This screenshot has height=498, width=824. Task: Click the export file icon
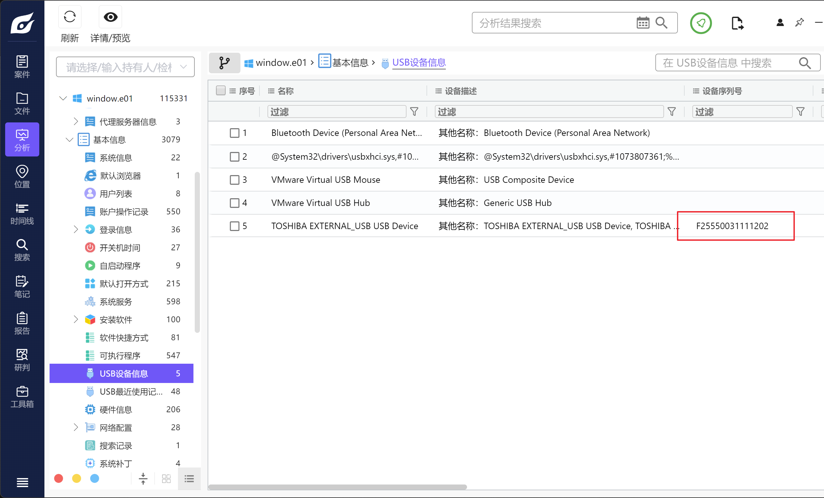tap(737, 23)
